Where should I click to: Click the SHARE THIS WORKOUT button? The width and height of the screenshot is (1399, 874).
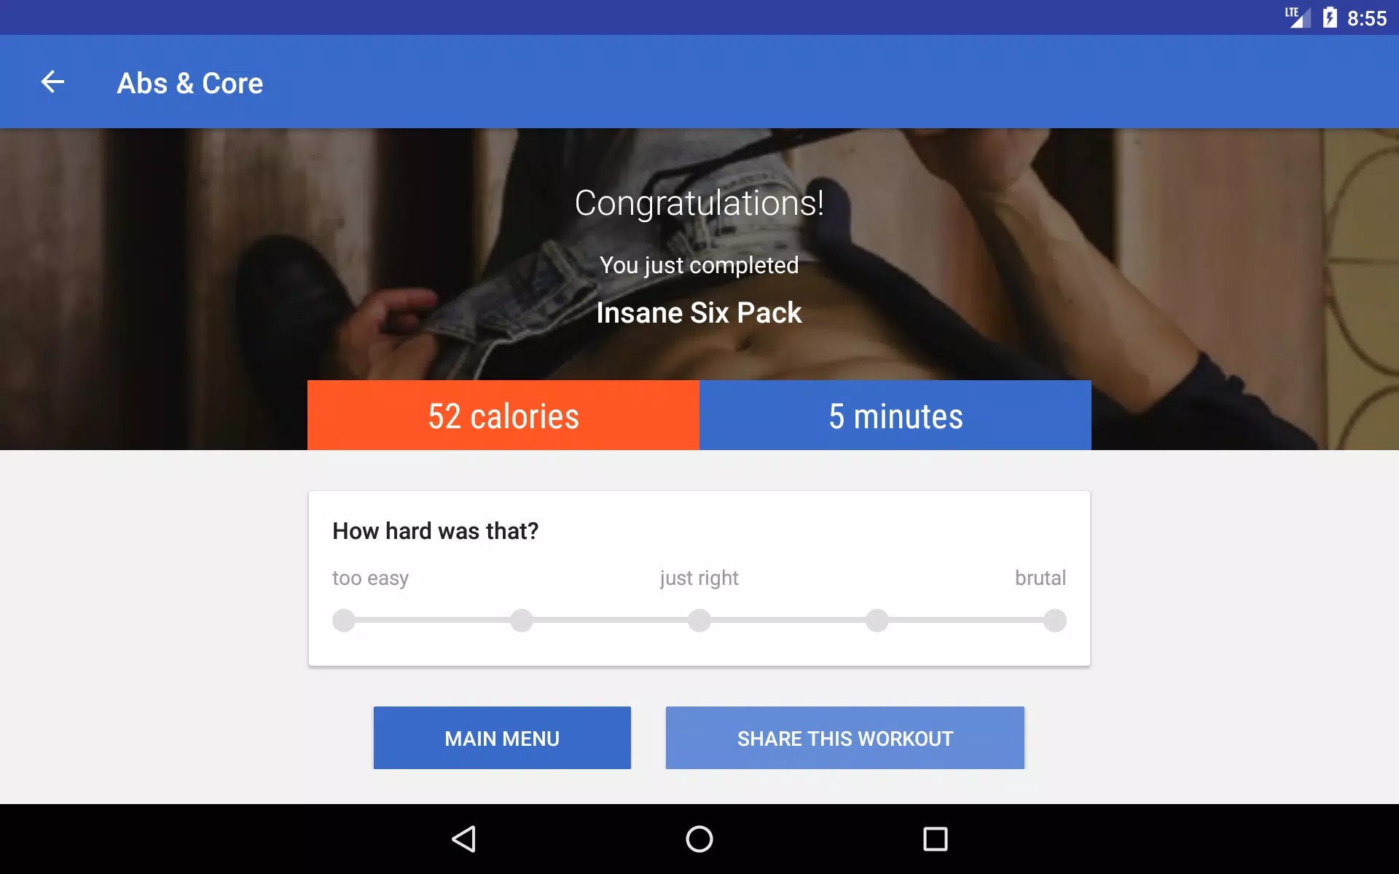[845, 737]
